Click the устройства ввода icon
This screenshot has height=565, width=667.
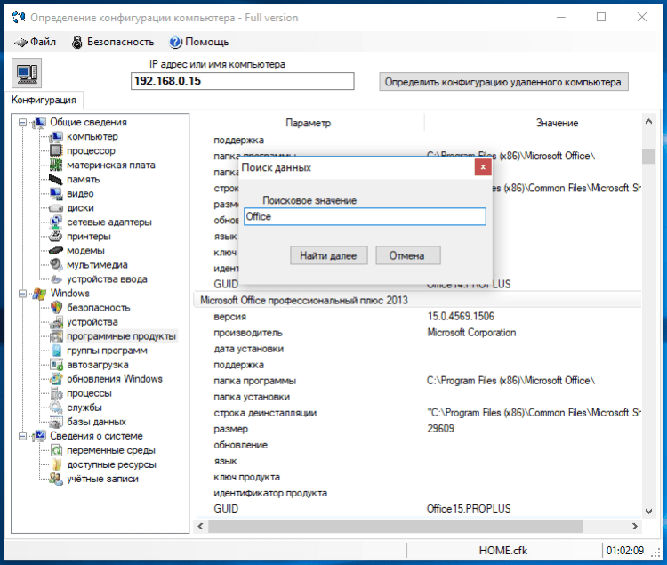(56, 279)
